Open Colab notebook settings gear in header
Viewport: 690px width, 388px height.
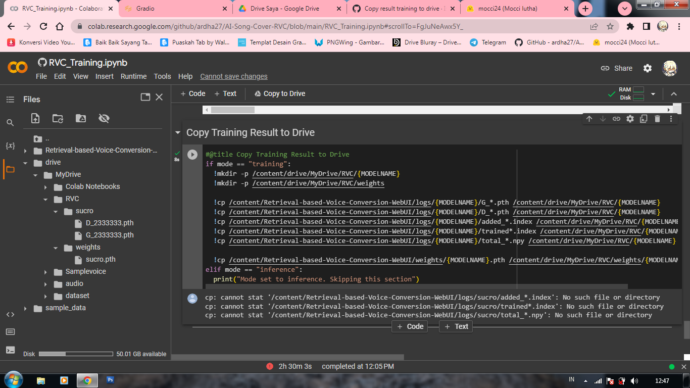pyautogui.click(x=648, y=68)
